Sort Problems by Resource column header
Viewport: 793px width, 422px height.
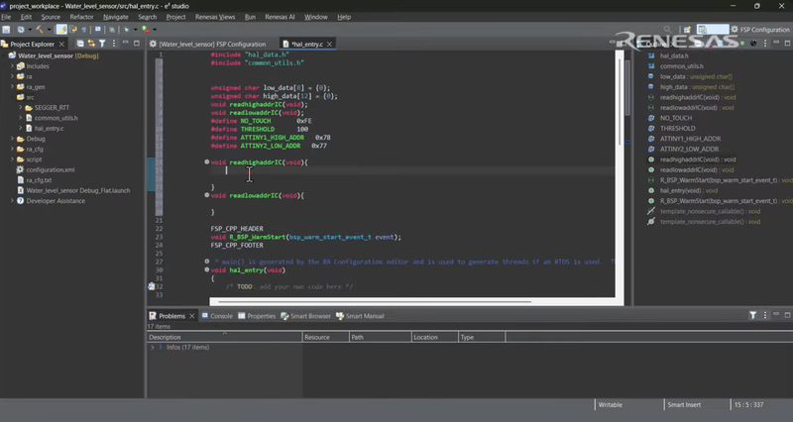click(x=326, y=337)
